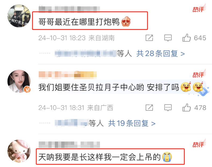Tap the 热评 badge on second comment
Image resolution: width=212 pixels, height=167 pixels.
pos(199,74)
